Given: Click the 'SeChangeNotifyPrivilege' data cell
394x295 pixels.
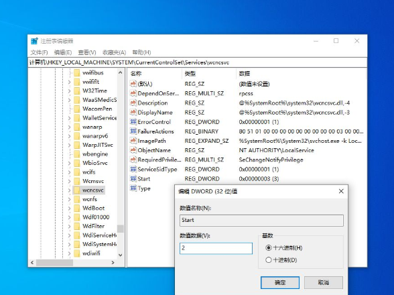Looking at the screenshot, I should [271, 160].
